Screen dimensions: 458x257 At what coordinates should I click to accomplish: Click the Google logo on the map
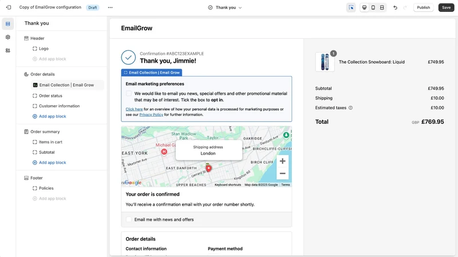[x=133, y=183]
